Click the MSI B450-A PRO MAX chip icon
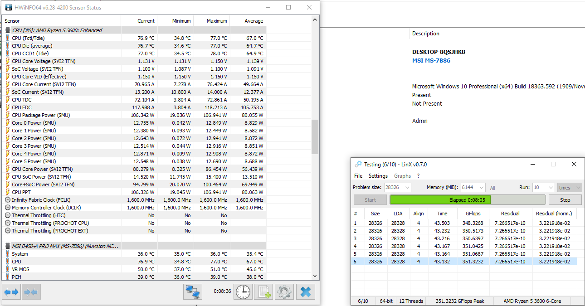This screenshot has height=306, width=585. (x=7, y=246)
